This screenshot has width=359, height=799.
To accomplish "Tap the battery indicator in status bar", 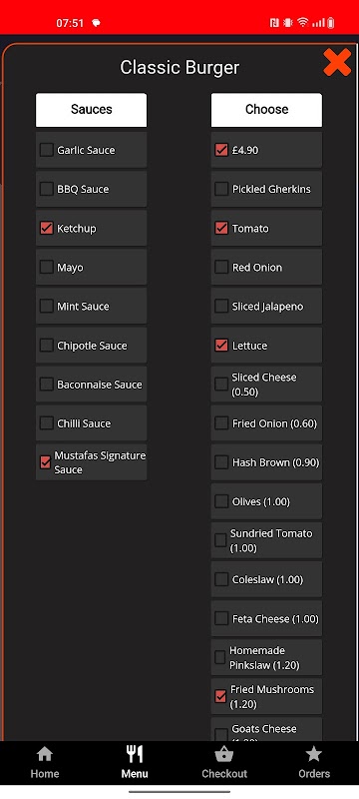I will 330,22.
